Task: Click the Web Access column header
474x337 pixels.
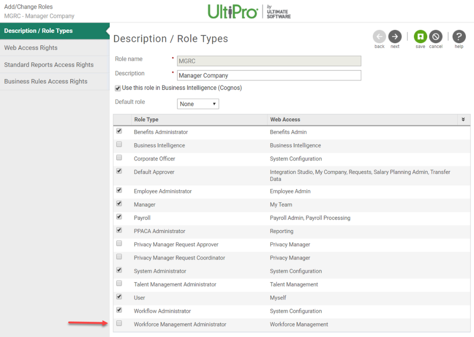Action: 285,120
